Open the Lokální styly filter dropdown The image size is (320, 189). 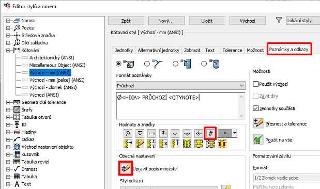click(x=303, y=21)
